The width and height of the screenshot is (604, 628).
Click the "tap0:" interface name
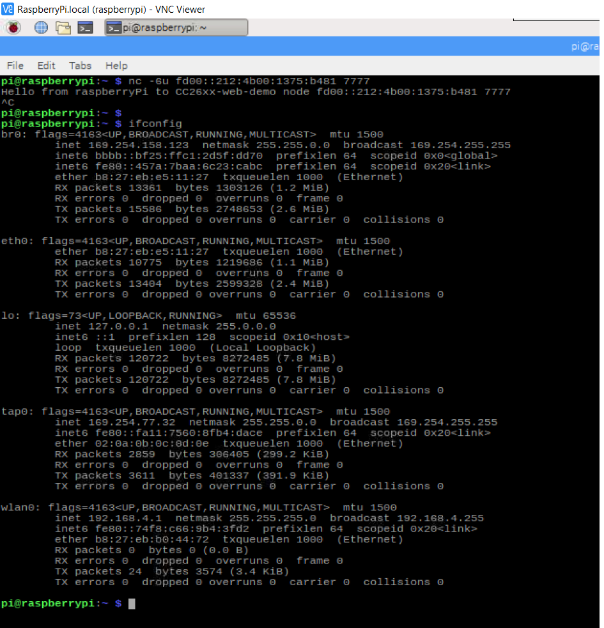17,411
